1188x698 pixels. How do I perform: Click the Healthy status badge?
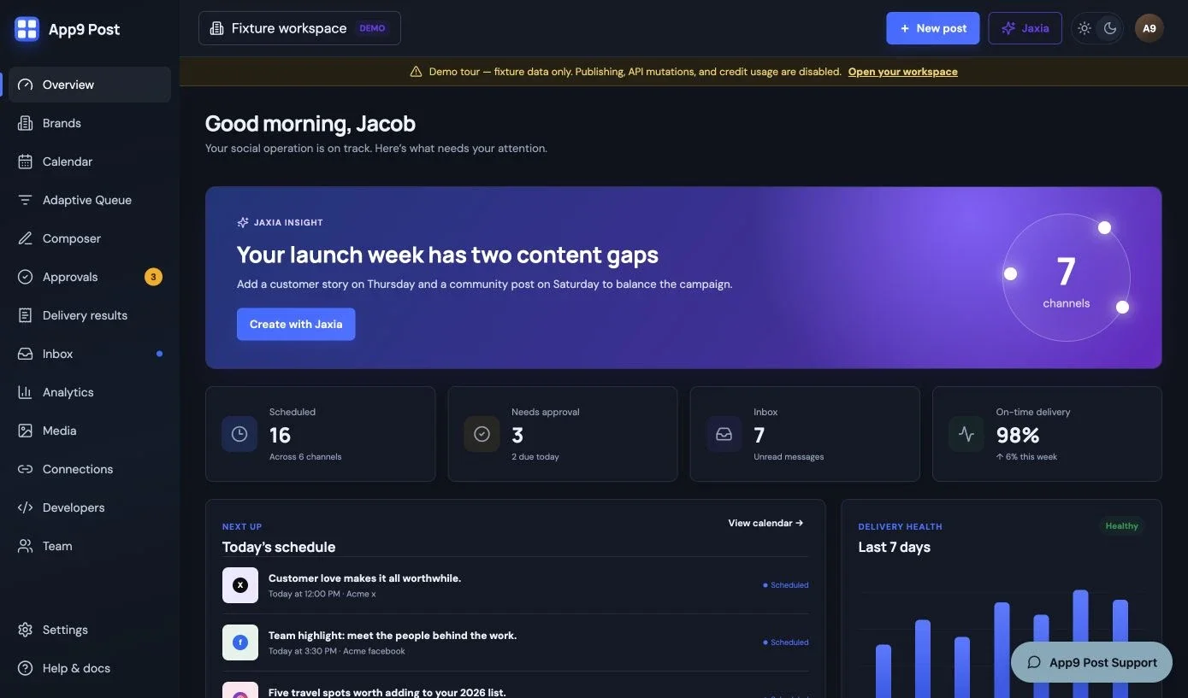coord(1121,526)
